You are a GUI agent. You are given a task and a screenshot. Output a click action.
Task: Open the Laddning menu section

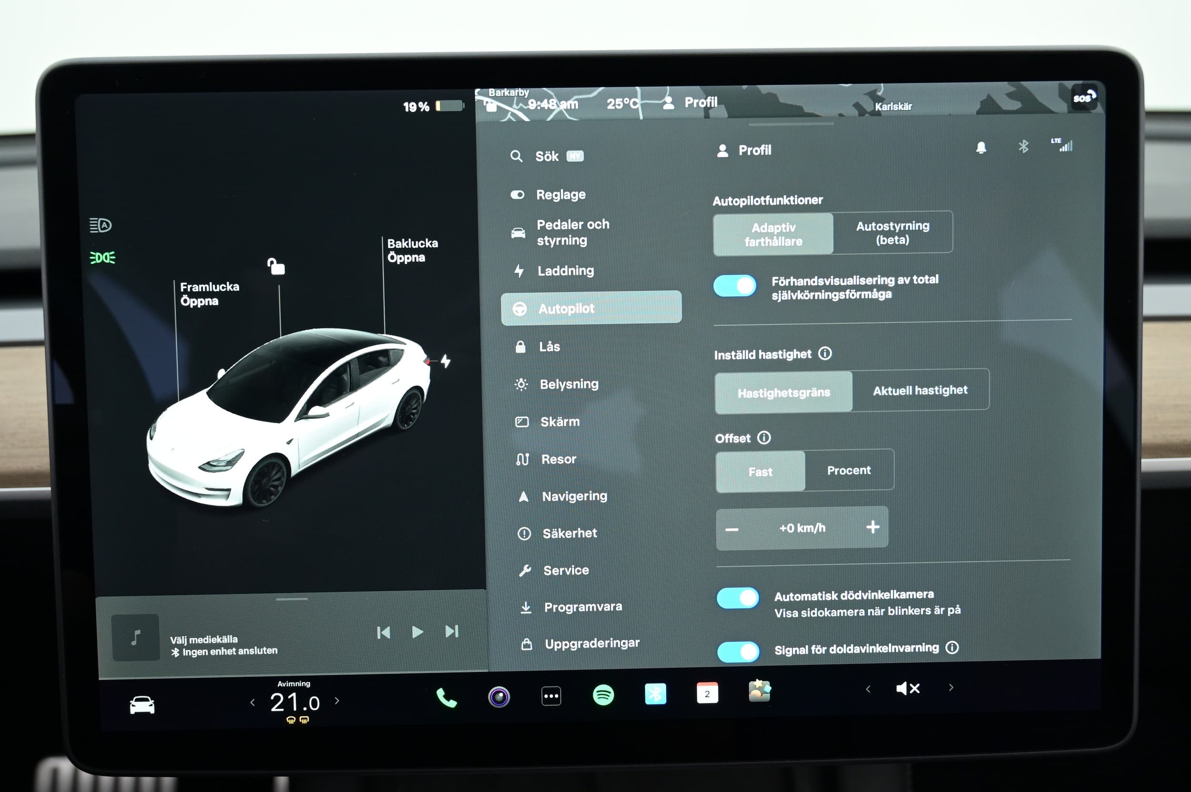[565, 271]
